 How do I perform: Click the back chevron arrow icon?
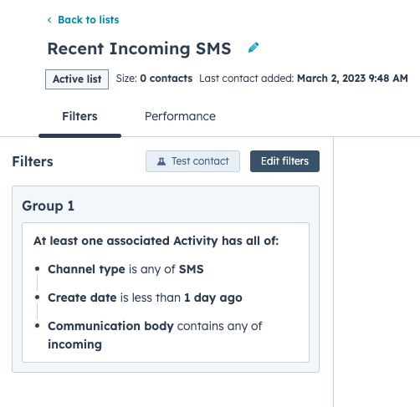(x=49, y=20)
